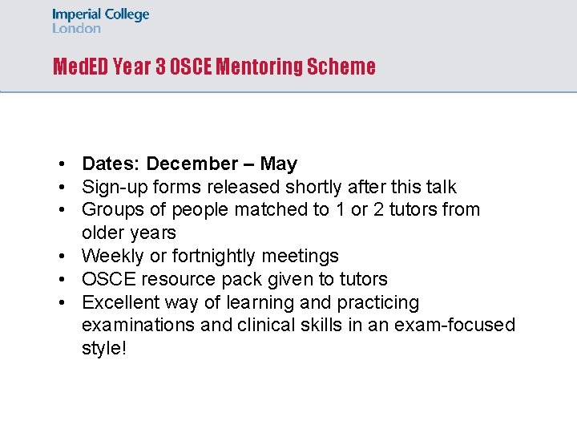Click the Sign-up forms released line
Viewport: 577px width, 433px height.
click(x=269, y=187)
